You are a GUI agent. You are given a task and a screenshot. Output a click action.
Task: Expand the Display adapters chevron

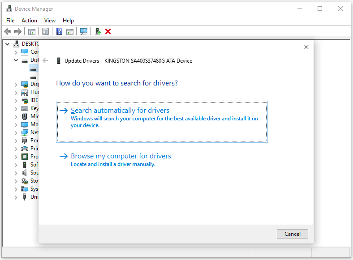click(x=16, y=85)
